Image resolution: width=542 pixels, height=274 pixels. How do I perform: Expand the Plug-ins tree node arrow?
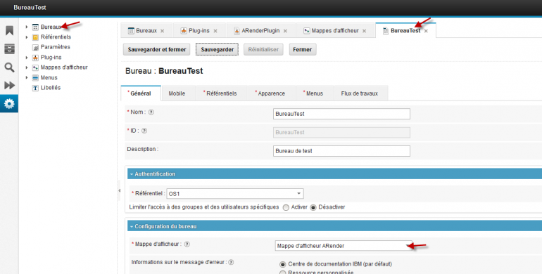[27, 58]
